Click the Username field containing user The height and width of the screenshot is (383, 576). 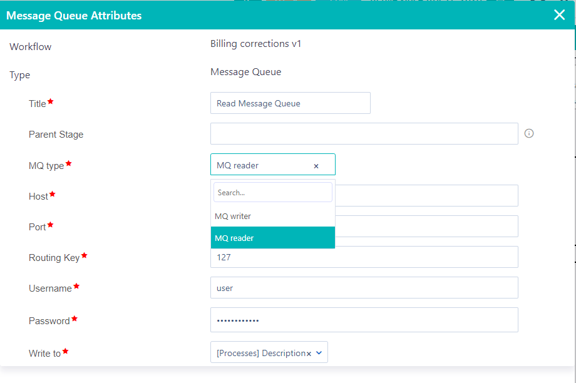[x=364, y=287]
